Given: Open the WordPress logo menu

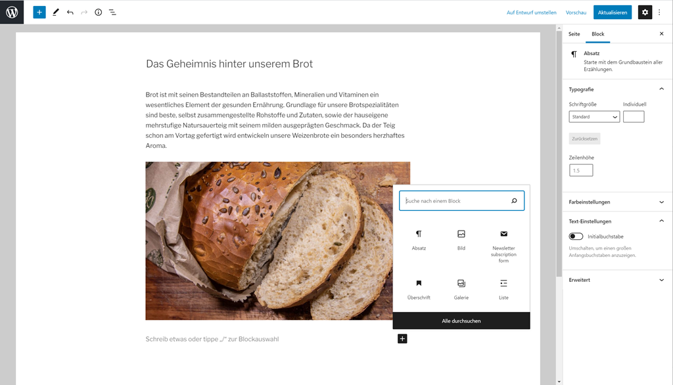Looking at the screenshot, I should point(12,12).
